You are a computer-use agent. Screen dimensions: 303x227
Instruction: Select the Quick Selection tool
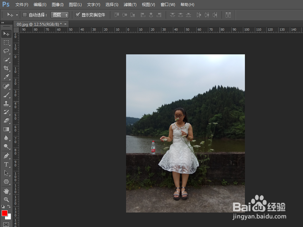6,60
